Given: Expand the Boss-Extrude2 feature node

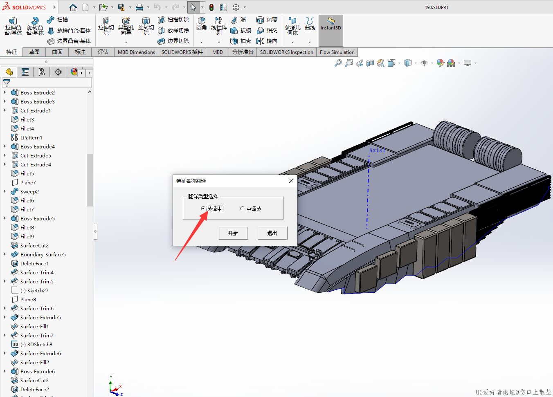Looking at the screenshot, I should click(5, 93).
